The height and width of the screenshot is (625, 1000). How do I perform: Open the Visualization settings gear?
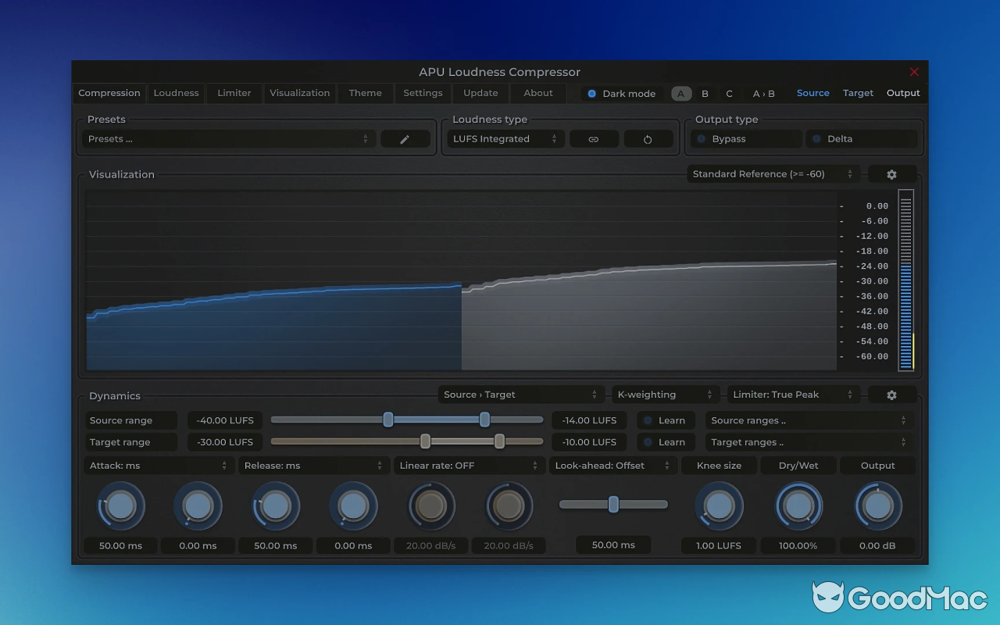click(891, 173)
